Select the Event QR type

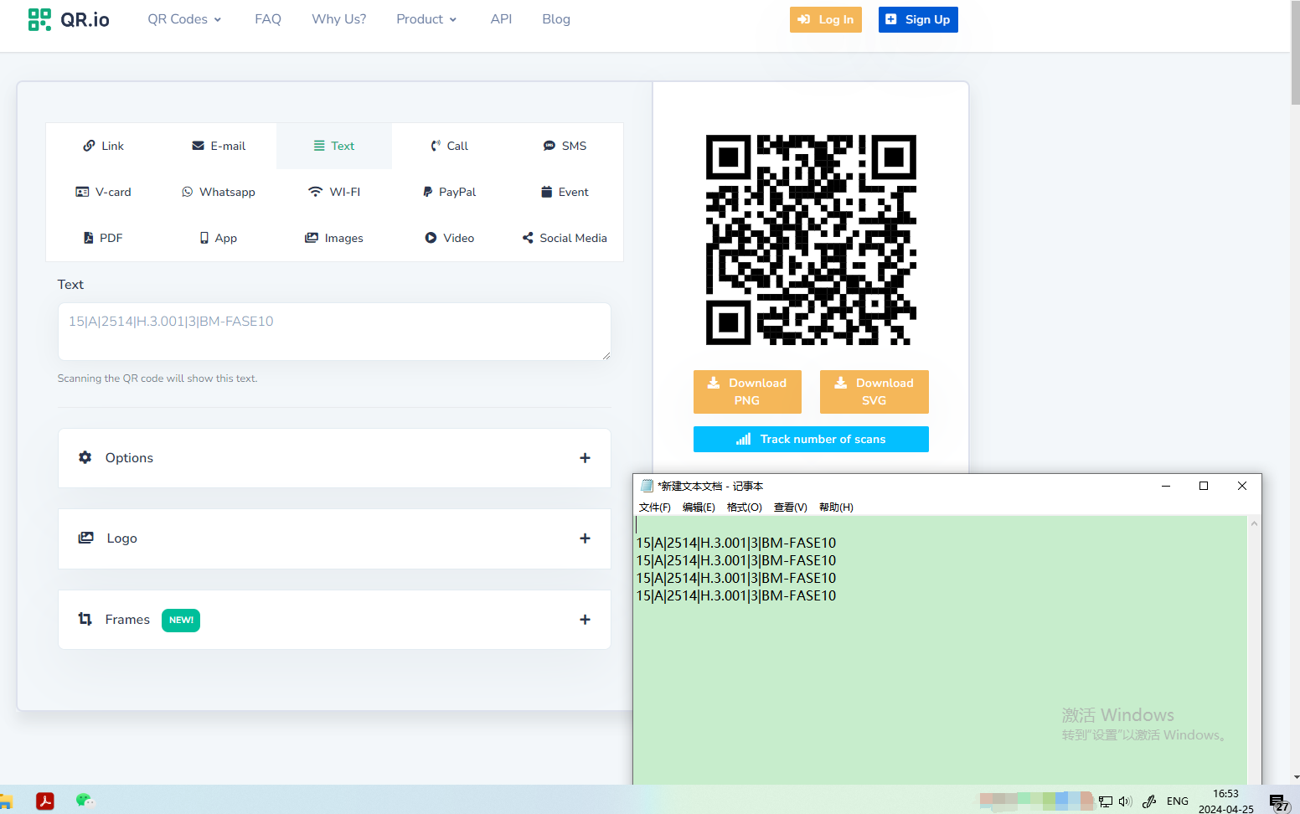[565, 192]
